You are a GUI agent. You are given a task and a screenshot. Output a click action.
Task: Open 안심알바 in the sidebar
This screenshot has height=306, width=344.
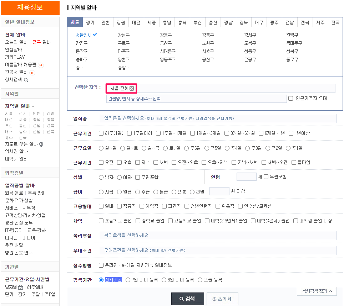14,49
